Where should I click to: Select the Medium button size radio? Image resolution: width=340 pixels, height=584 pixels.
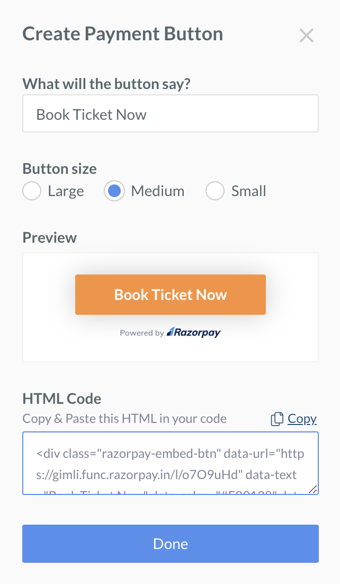pos(114,191)
